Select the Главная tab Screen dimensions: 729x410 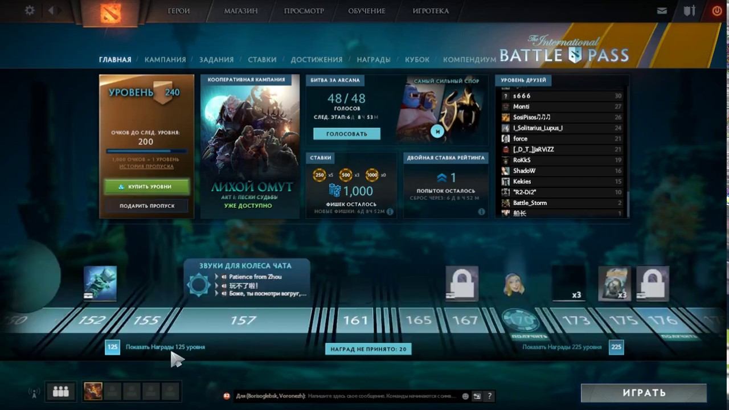115,59
